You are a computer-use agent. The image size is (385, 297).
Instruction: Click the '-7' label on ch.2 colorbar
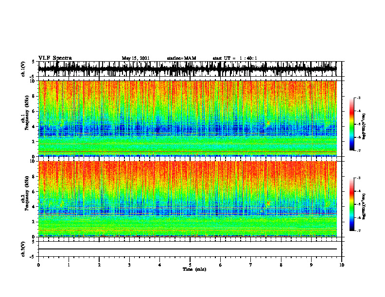tap(359, 231)
